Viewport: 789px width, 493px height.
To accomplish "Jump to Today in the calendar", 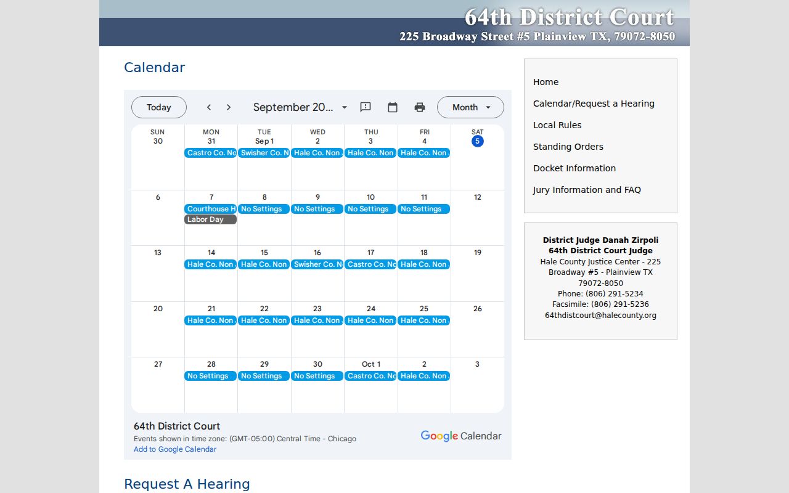I will (159, 107).
